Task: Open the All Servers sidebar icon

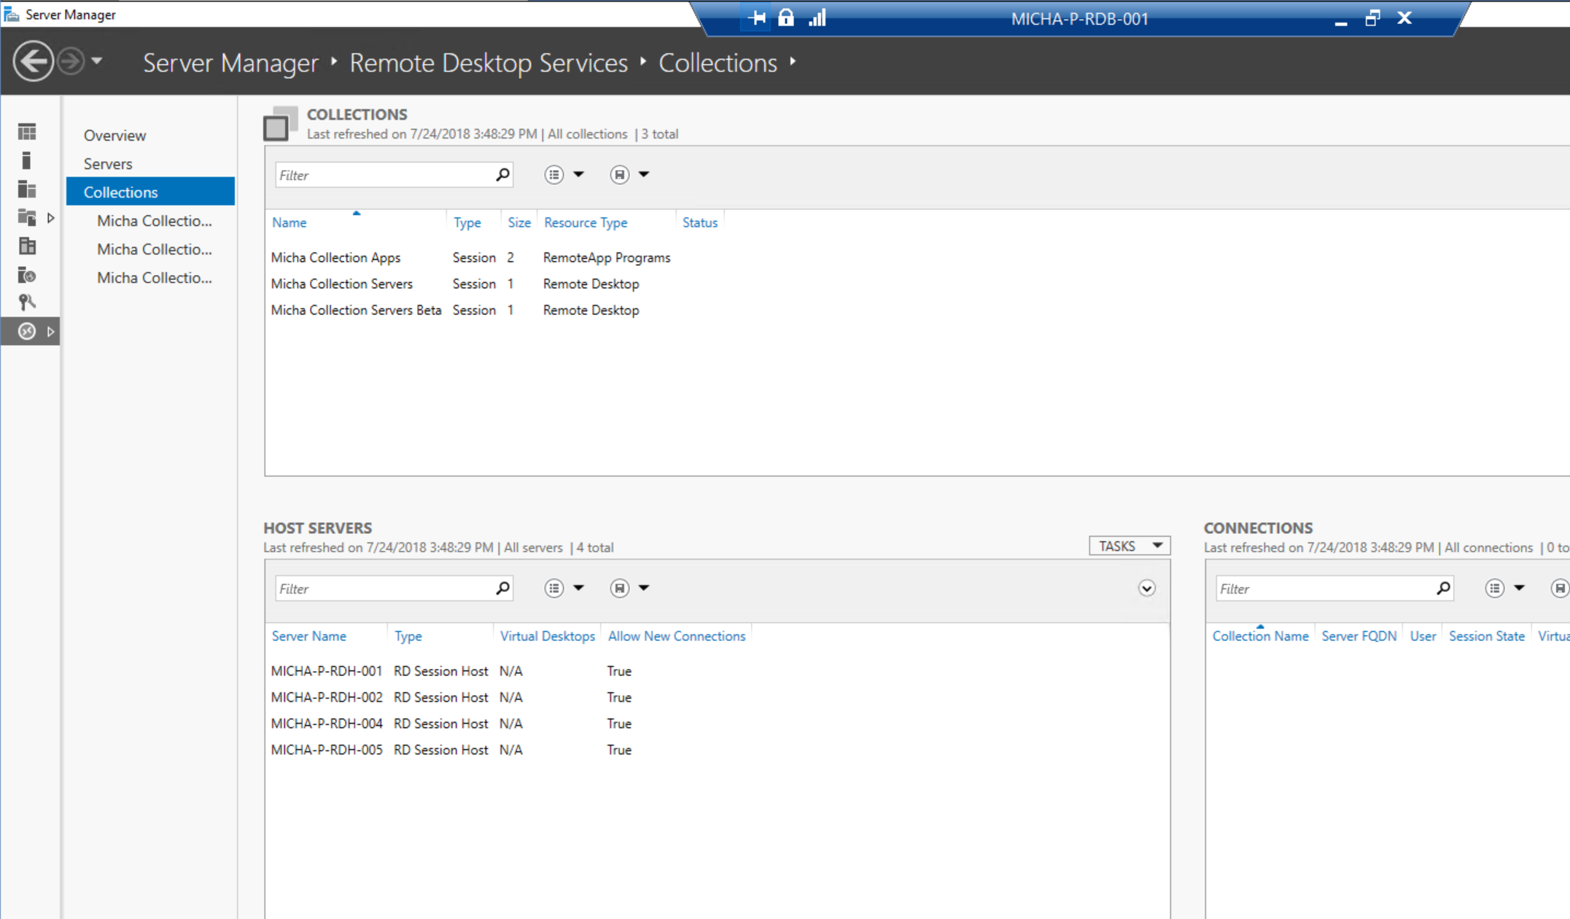Action: point(27,189)
